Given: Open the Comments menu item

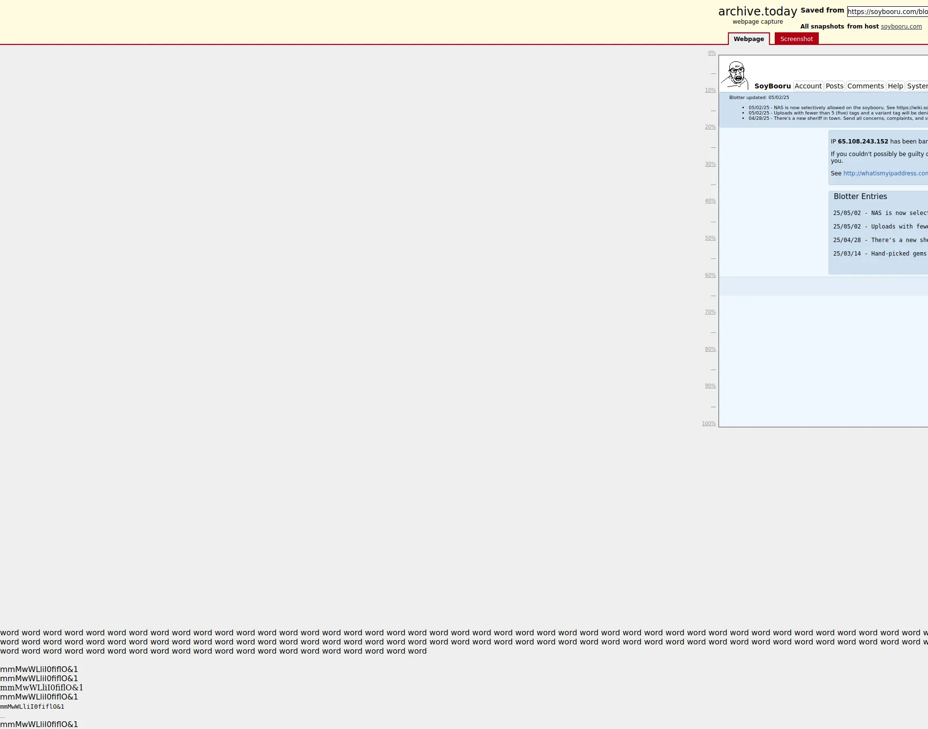Looking at the screenshot, I should click(865, 86).
